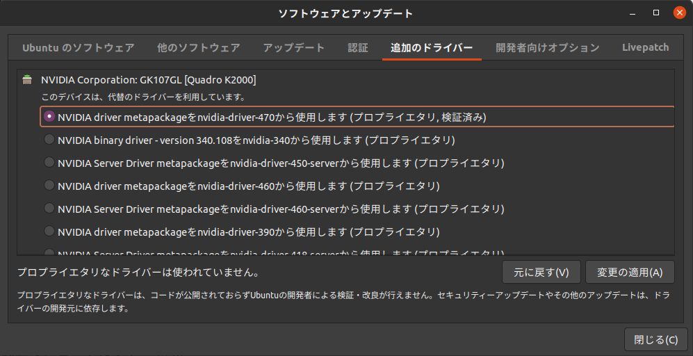
Task: Open the Livepatch tab
Action: click(x=645, y=47)
